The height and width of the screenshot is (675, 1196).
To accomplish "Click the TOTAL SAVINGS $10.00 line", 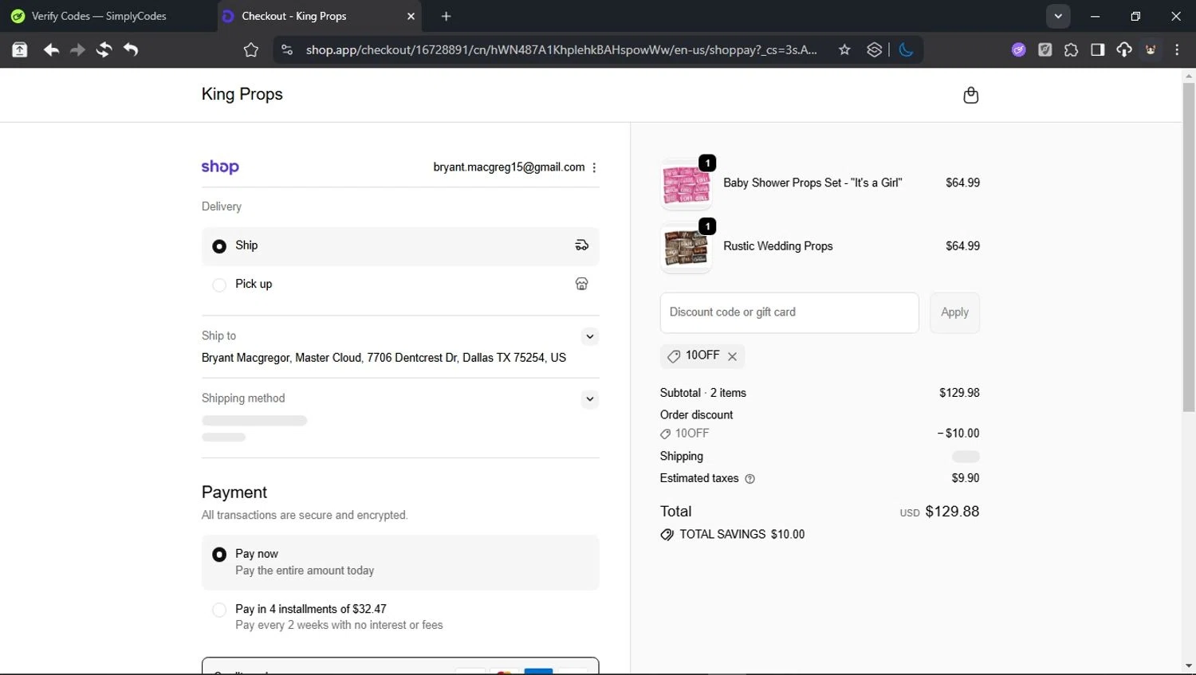I will click(x=733, y=535).
